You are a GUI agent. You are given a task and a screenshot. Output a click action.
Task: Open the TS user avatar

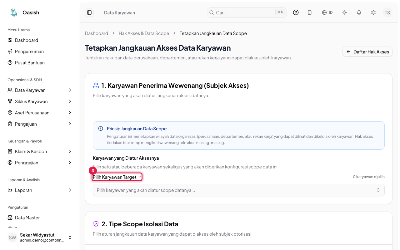(x=387, y=12)
